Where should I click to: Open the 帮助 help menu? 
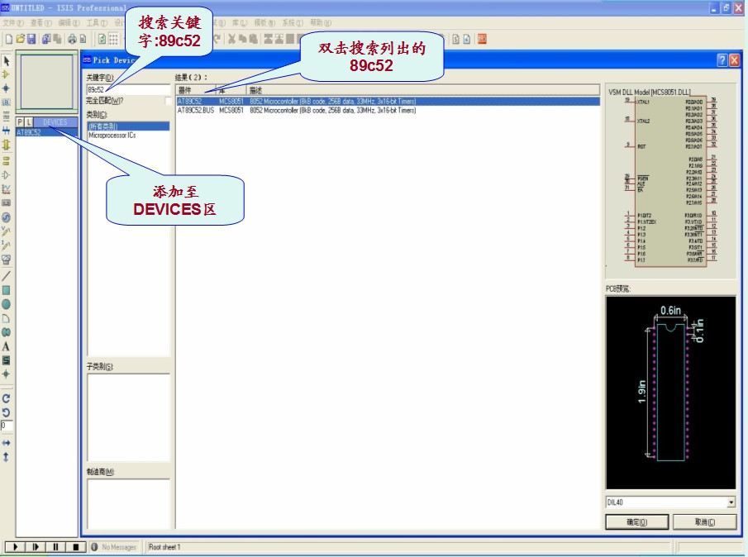322,22
